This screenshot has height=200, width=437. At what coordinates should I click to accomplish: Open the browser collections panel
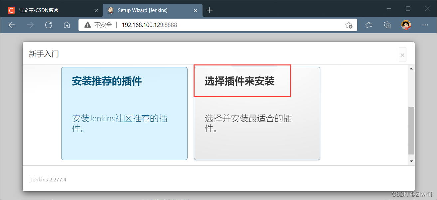tap(387, 25)
